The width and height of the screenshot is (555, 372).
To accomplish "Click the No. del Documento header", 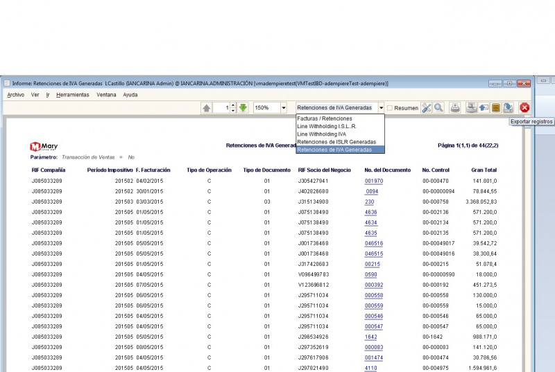I will tap(388, 170).
